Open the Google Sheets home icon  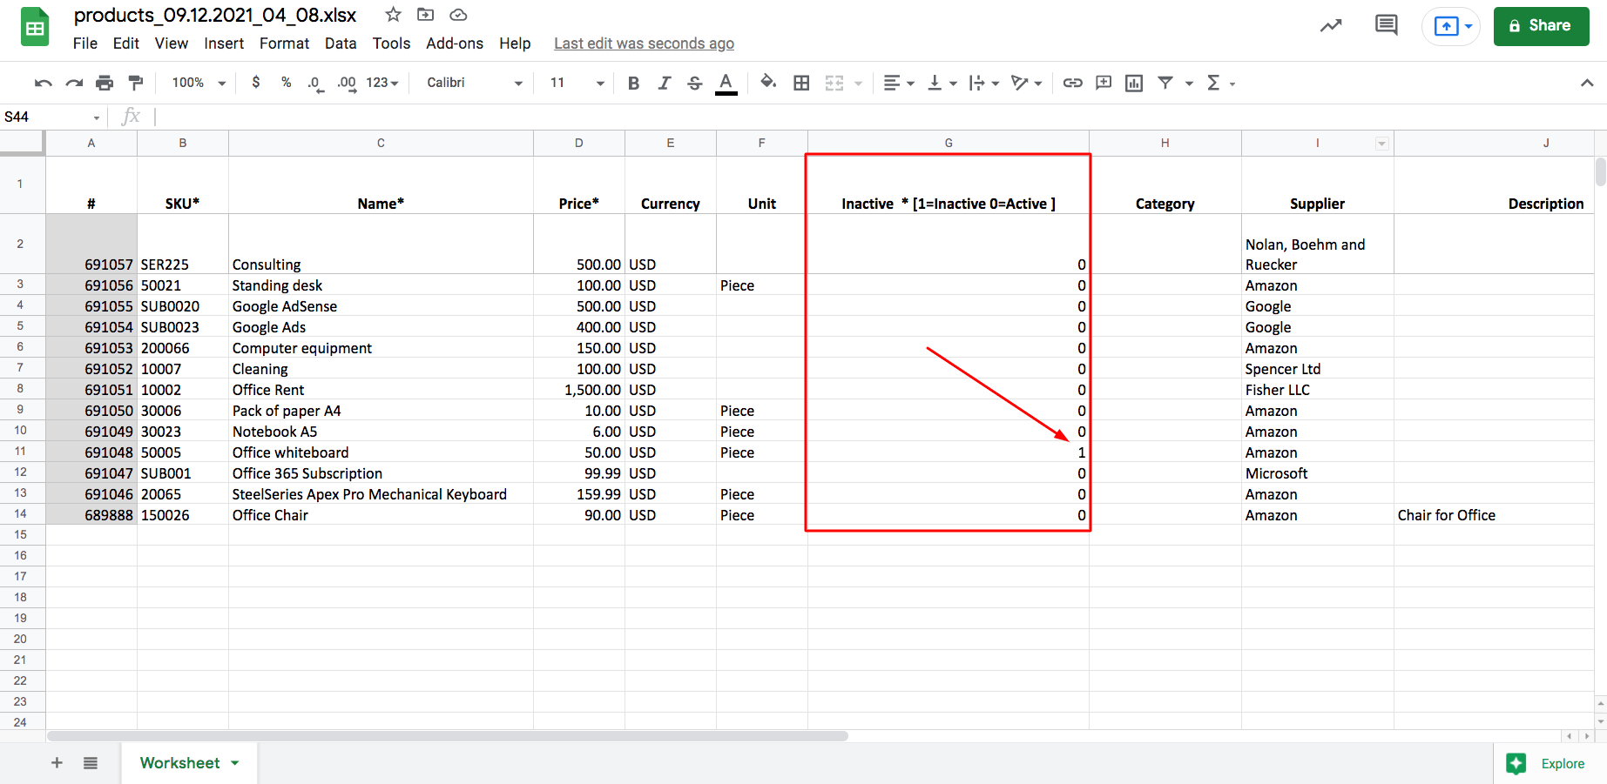[35, 27]
